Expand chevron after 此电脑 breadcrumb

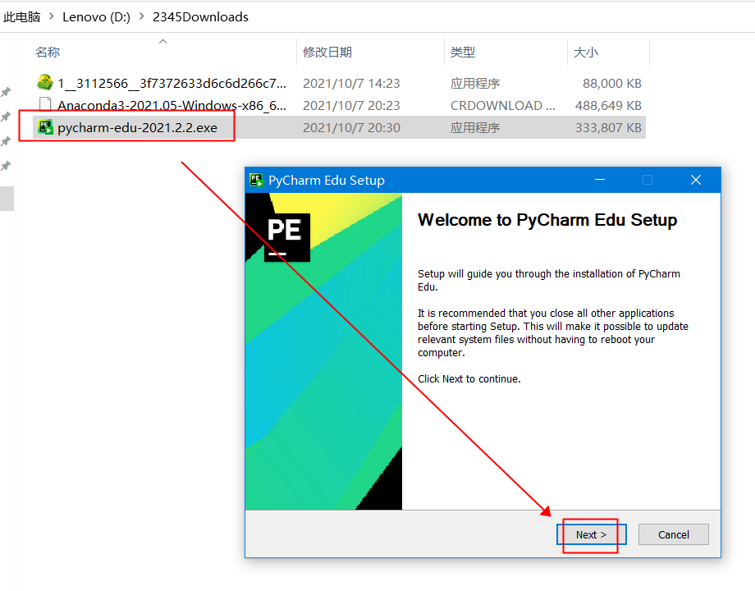(x=52, y=16)
